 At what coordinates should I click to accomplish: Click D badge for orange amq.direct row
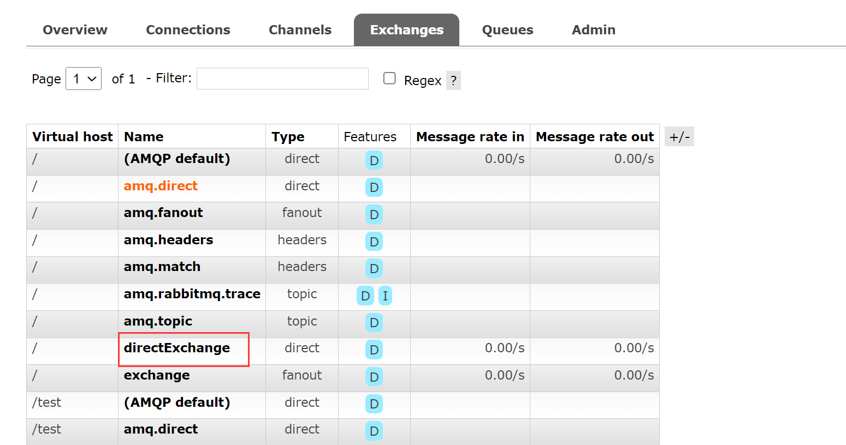pos(374,188)
